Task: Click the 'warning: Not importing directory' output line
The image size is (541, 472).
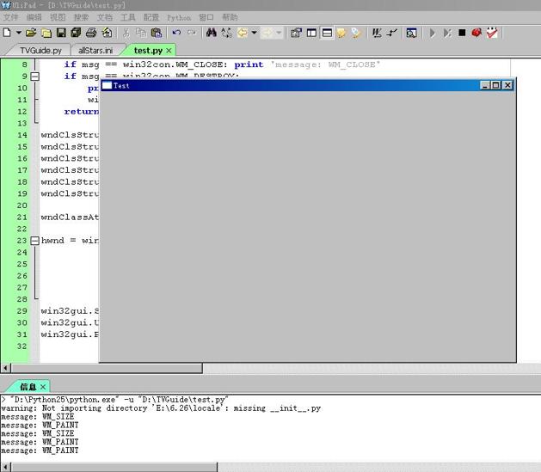Action: 161,408
